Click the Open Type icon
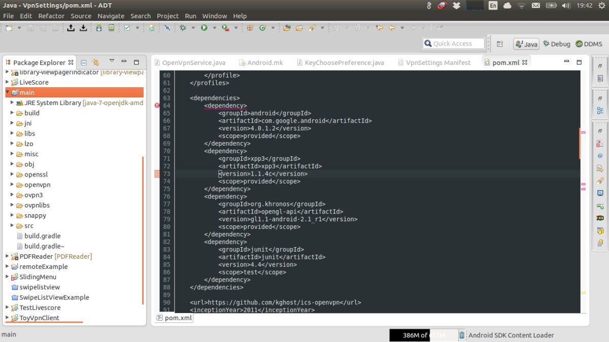Viewport: 609px width, 342px height. tap(287, 28)
